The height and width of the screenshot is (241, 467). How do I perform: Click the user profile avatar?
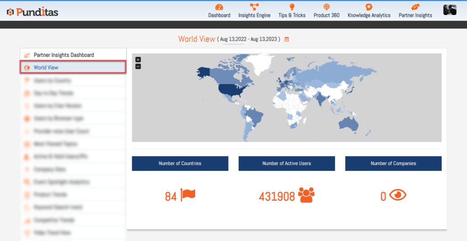pyautogui.click(x=450, y=10)
